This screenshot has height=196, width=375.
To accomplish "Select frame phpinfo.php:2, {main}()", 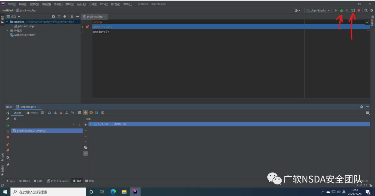I will tap(47, 131).
